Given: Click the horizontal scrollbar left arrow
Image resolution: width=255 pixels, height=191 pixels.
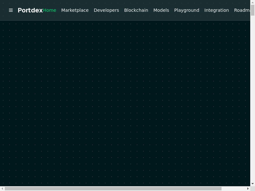Looking at the screenshot, I should click(x=2, y=188).
